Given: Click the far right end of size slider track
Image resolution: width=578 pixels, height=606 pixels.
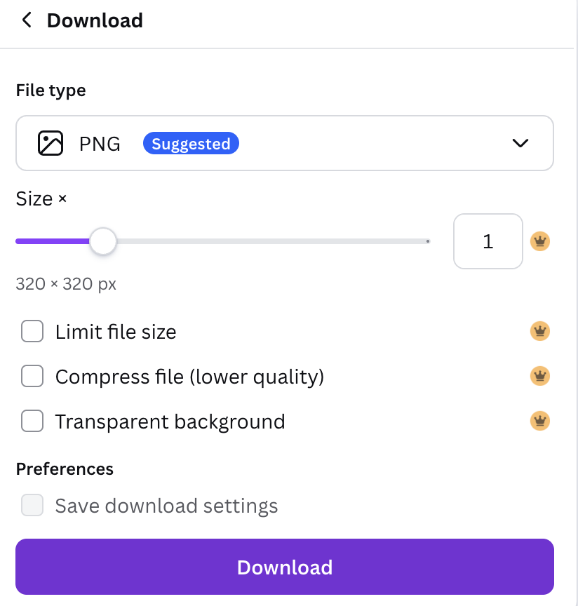Looking at the screenshot, I should (x=427, y=241).
